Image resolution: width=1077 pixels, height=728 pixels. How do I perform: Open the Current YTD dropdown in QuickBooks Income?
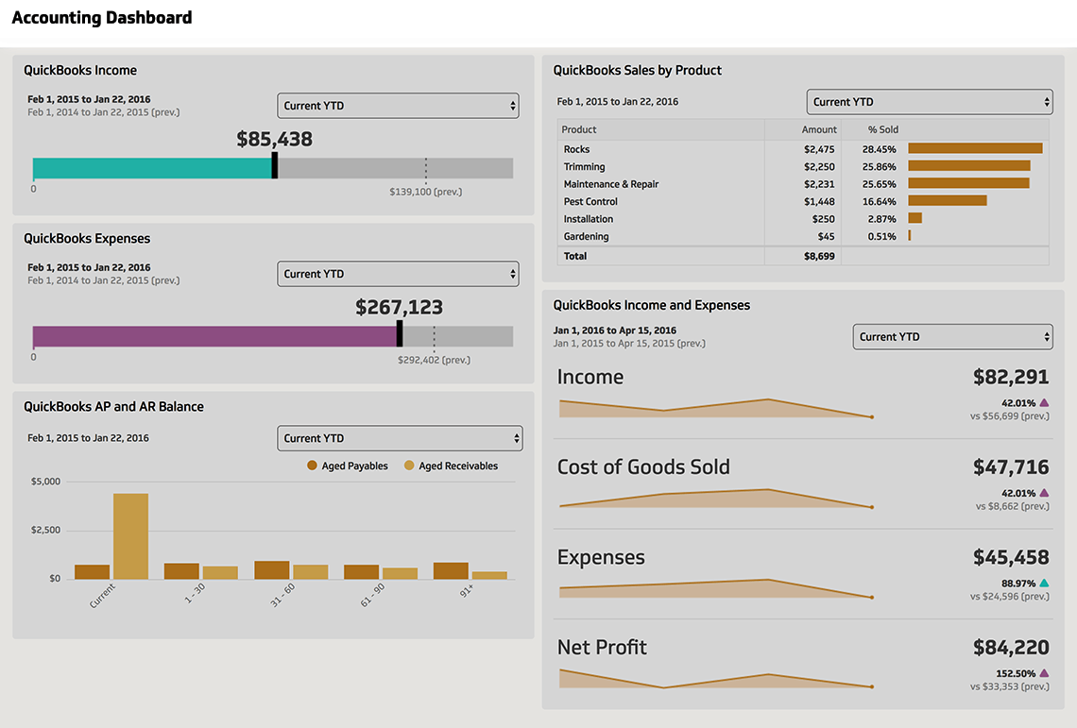coord(398,106)
